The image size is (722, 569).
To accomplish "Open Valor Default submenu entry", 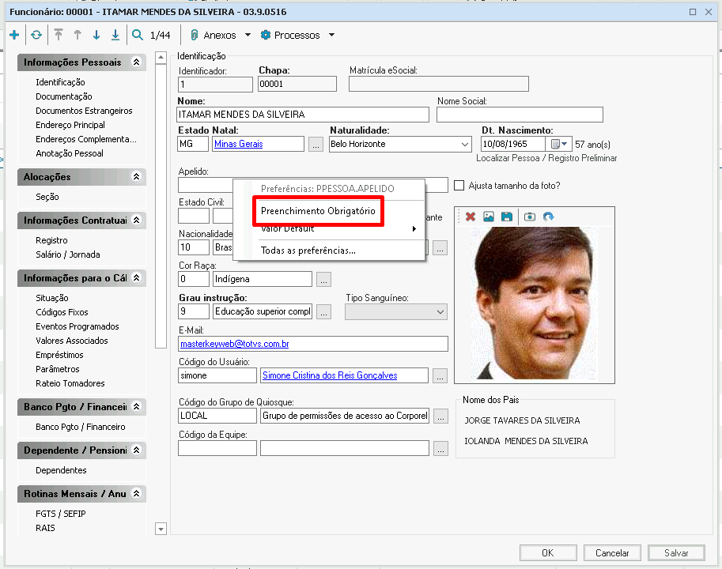I will click(329, 228).
